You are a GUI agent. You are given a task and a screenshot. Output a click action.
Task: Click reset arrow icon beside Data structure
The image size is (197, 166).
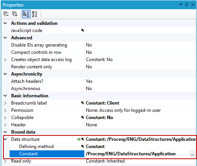click(82, 139)
